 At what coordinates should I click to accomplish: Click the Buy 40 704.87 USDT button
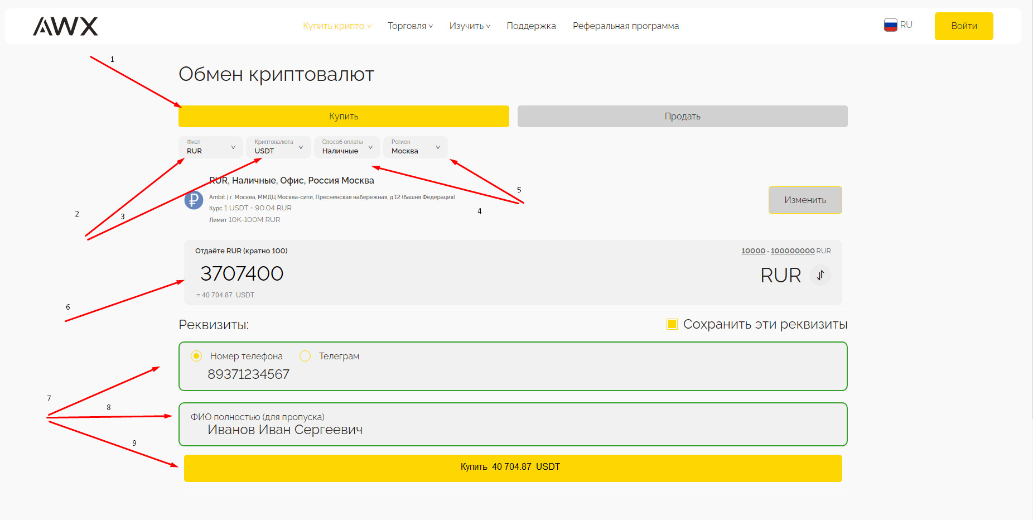coord(513,468)
